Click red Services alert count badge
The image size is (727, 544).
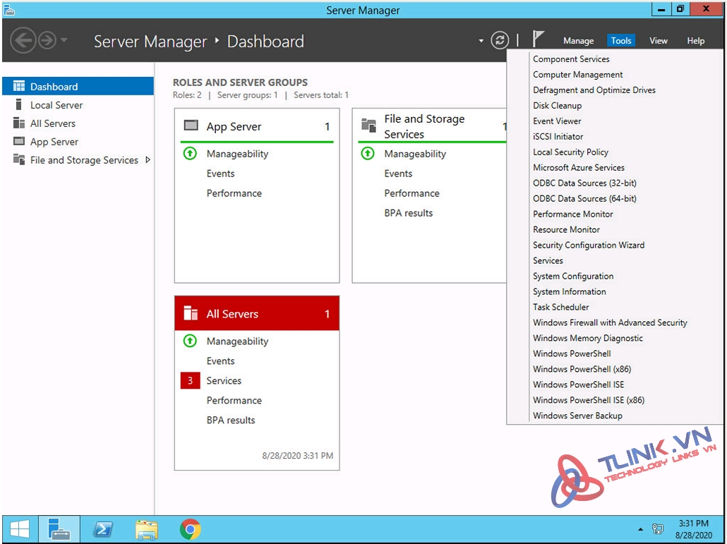190,381
